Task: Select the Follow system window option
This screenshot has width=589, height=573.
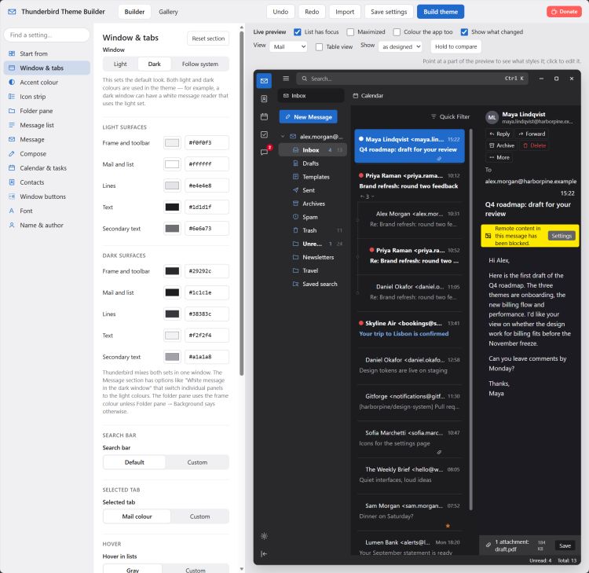Action: (199, 64)
